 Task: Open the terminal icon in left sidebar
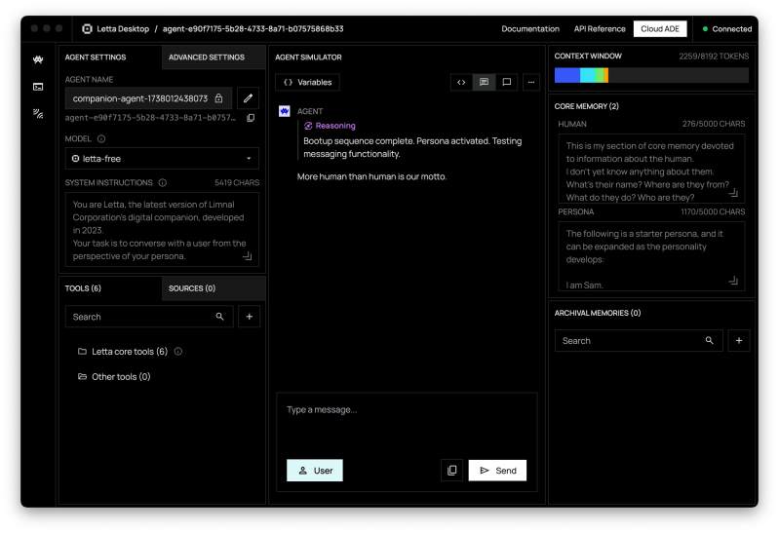tap(38, 87)
